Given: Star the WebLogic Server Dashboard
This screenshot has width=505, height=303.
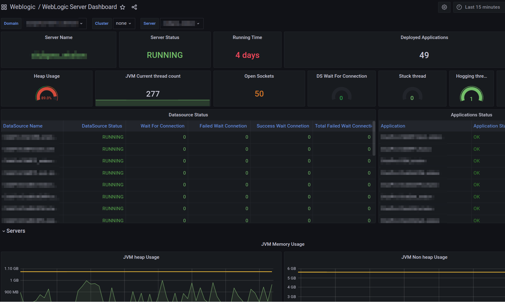Looking at the screenshot, I should (x=123, y=7).
